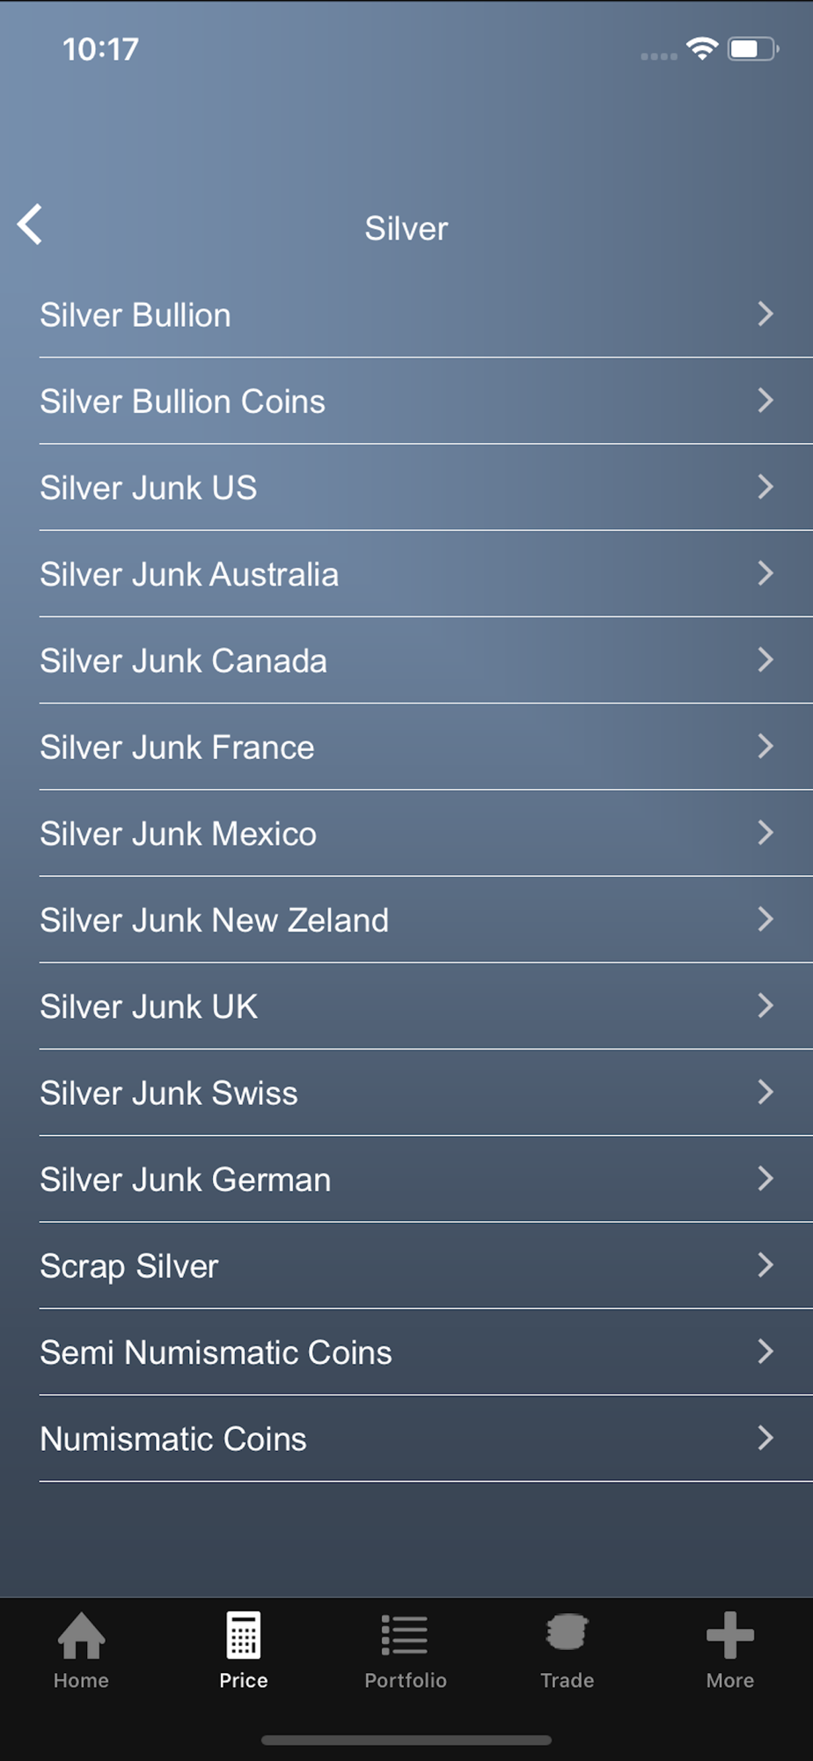Expand the Numismatic Coins chevron
The width and height of the screenshot is (813, 1761).
tap(765, 1438)
